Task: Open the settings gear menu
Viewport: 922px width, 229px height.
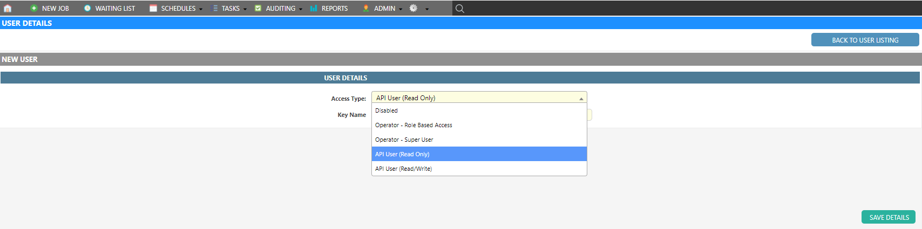Action: 413,8
